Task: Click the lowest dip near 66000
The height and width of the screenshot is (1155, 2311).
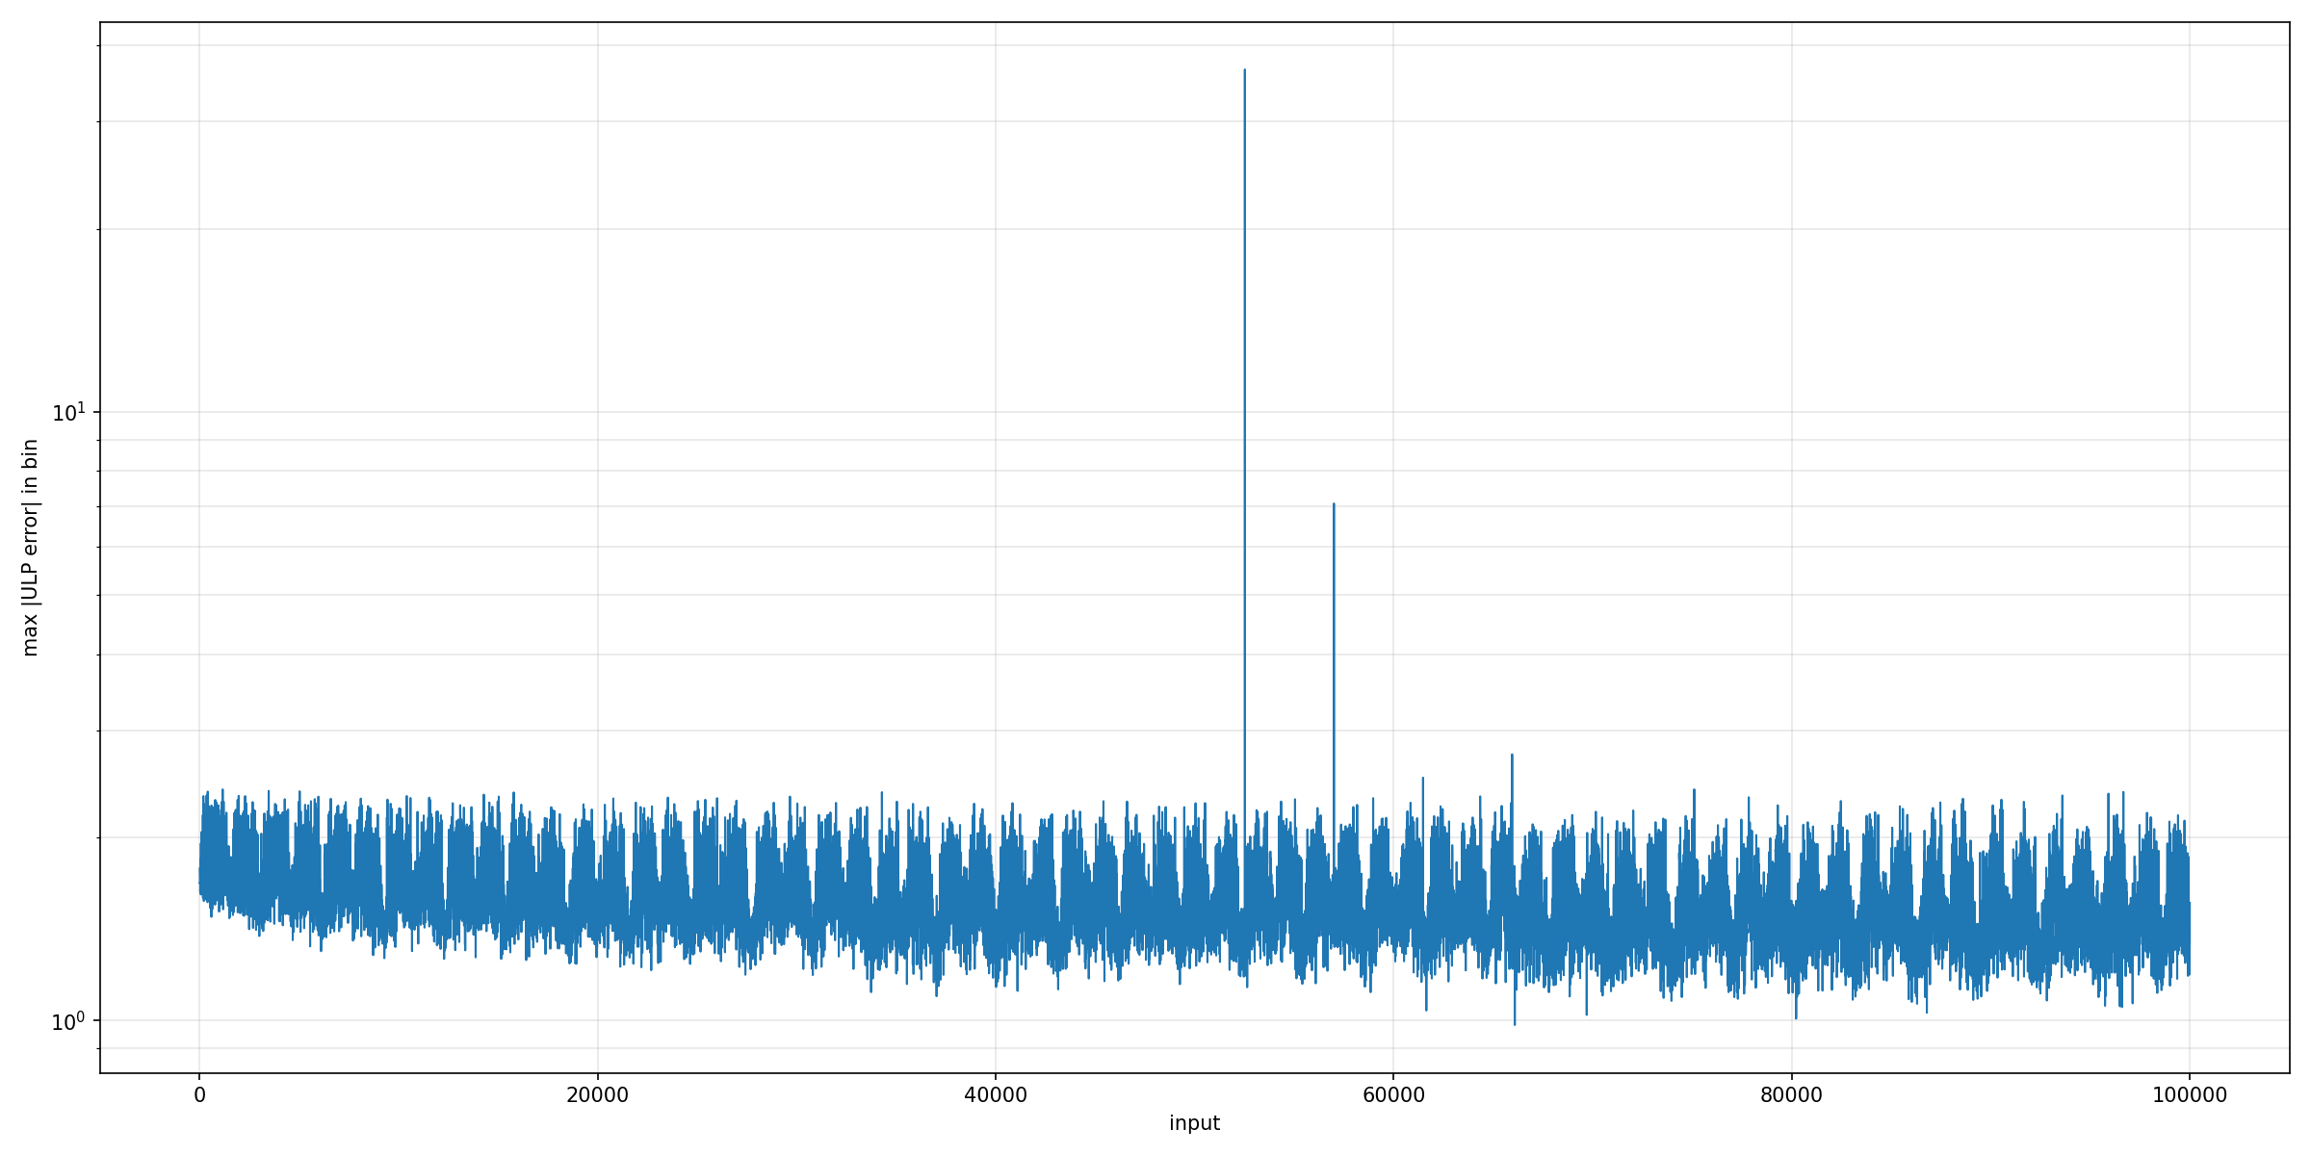Action: (1515, 1023)
